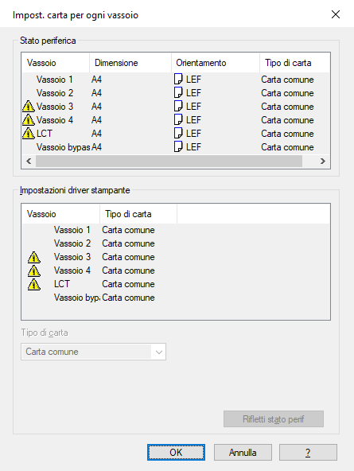Click left arrow of horizontal scrollbar
This screenshot has height=471, width=354.
tap(29, 162)
